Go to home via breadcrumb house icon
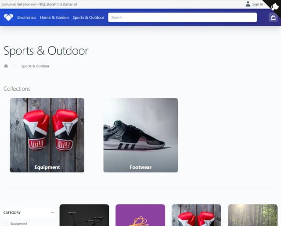281x226 pixels. coord(6,66)
